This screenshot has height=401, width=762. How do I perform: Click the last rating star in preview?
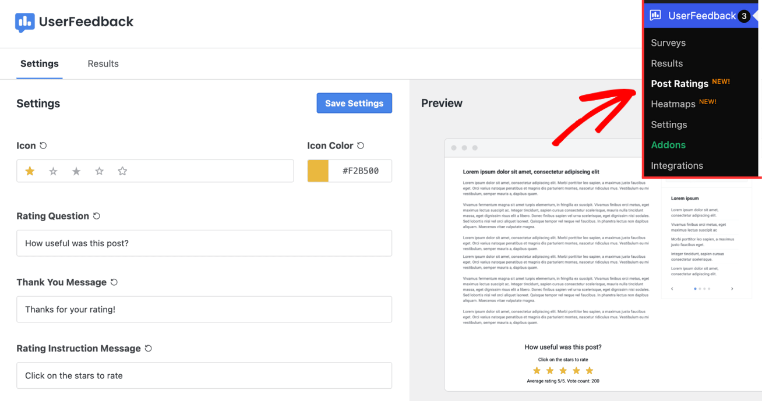[590, 371]
